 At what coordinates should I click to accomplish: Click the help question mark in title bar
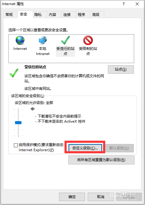[124, 4]
